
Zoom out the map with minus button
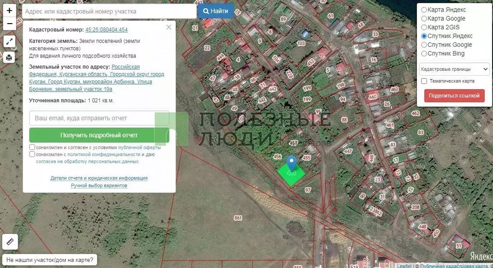tap(10, 24)
